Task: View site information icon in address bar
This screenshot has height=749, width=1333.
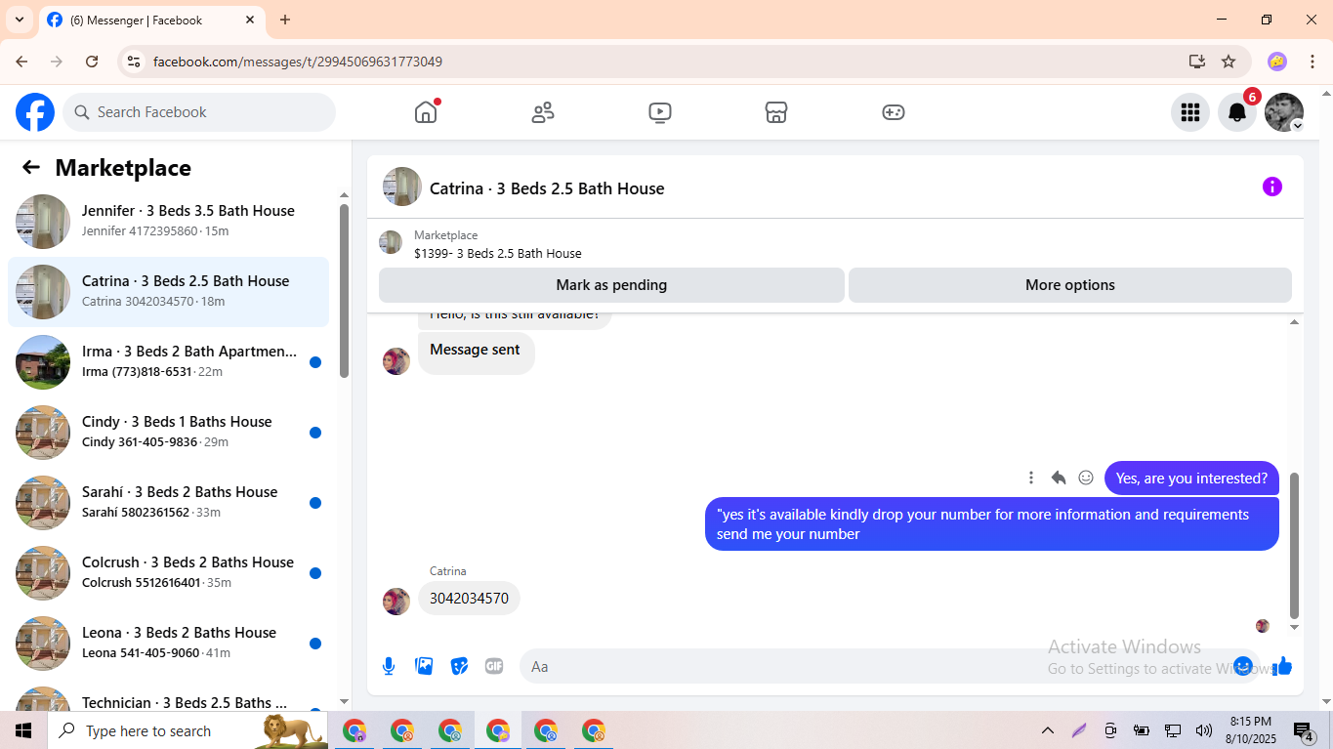Action: tap(134, 62)
